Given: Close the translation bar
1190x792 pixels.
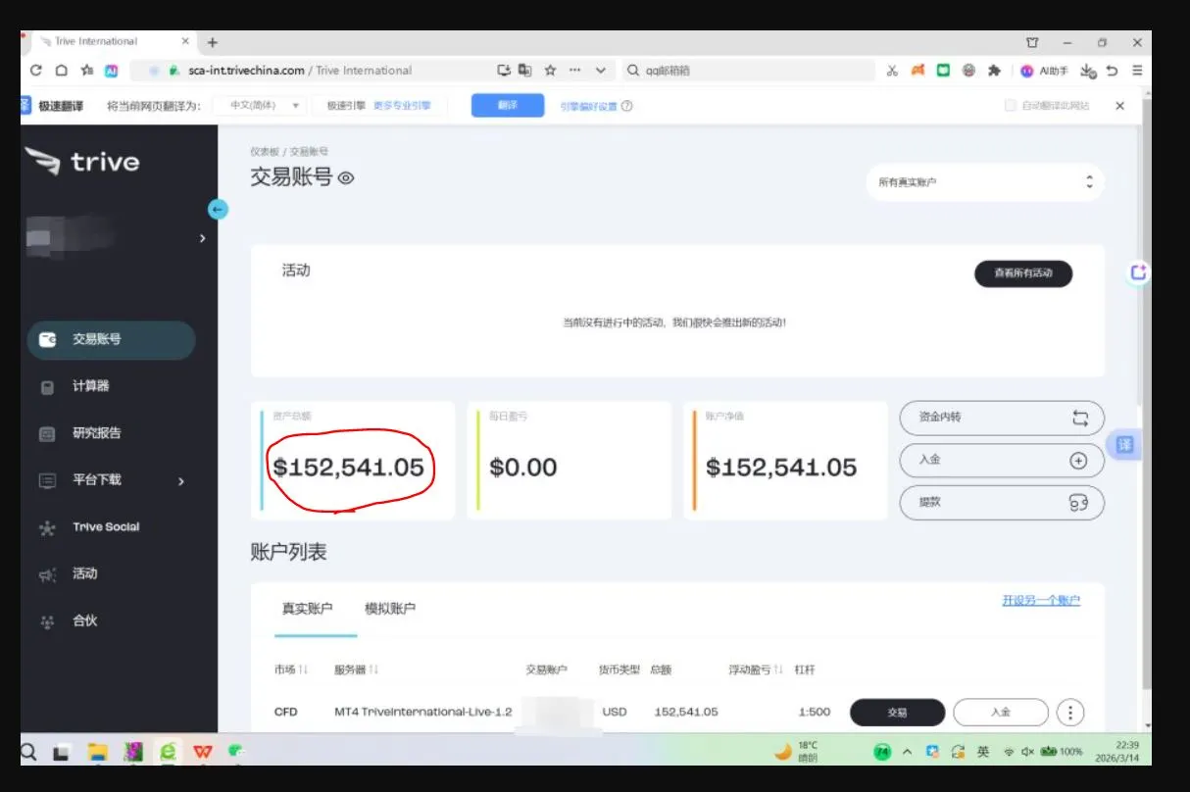Looking at the screenshot, I should pyautogui.click(x=1120, y=106).
